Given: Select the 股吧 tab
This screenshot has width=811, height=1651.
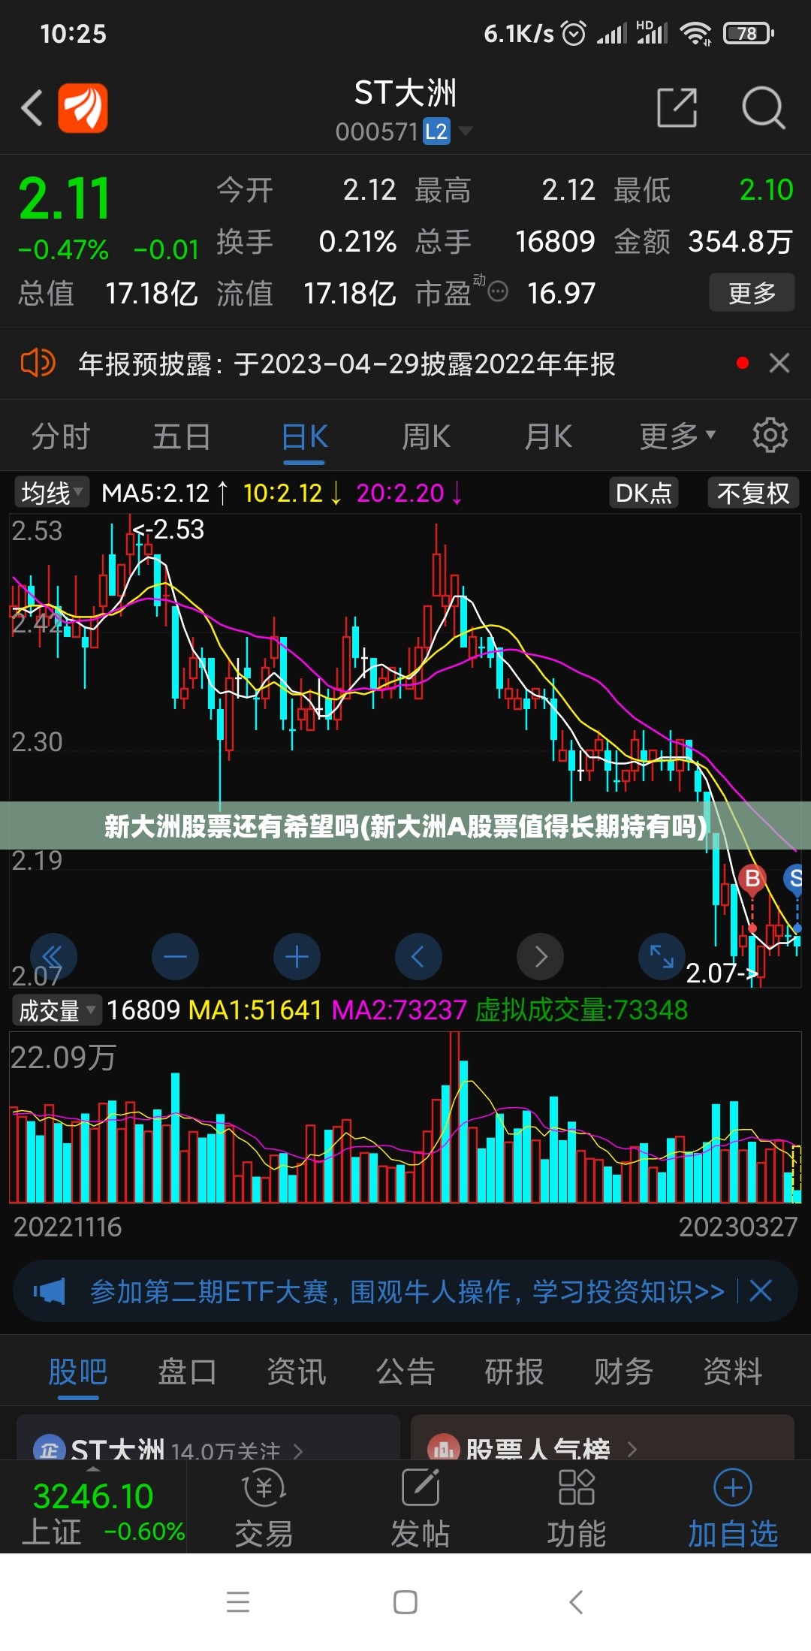Looking at the screenshot, I should 78,1372.
